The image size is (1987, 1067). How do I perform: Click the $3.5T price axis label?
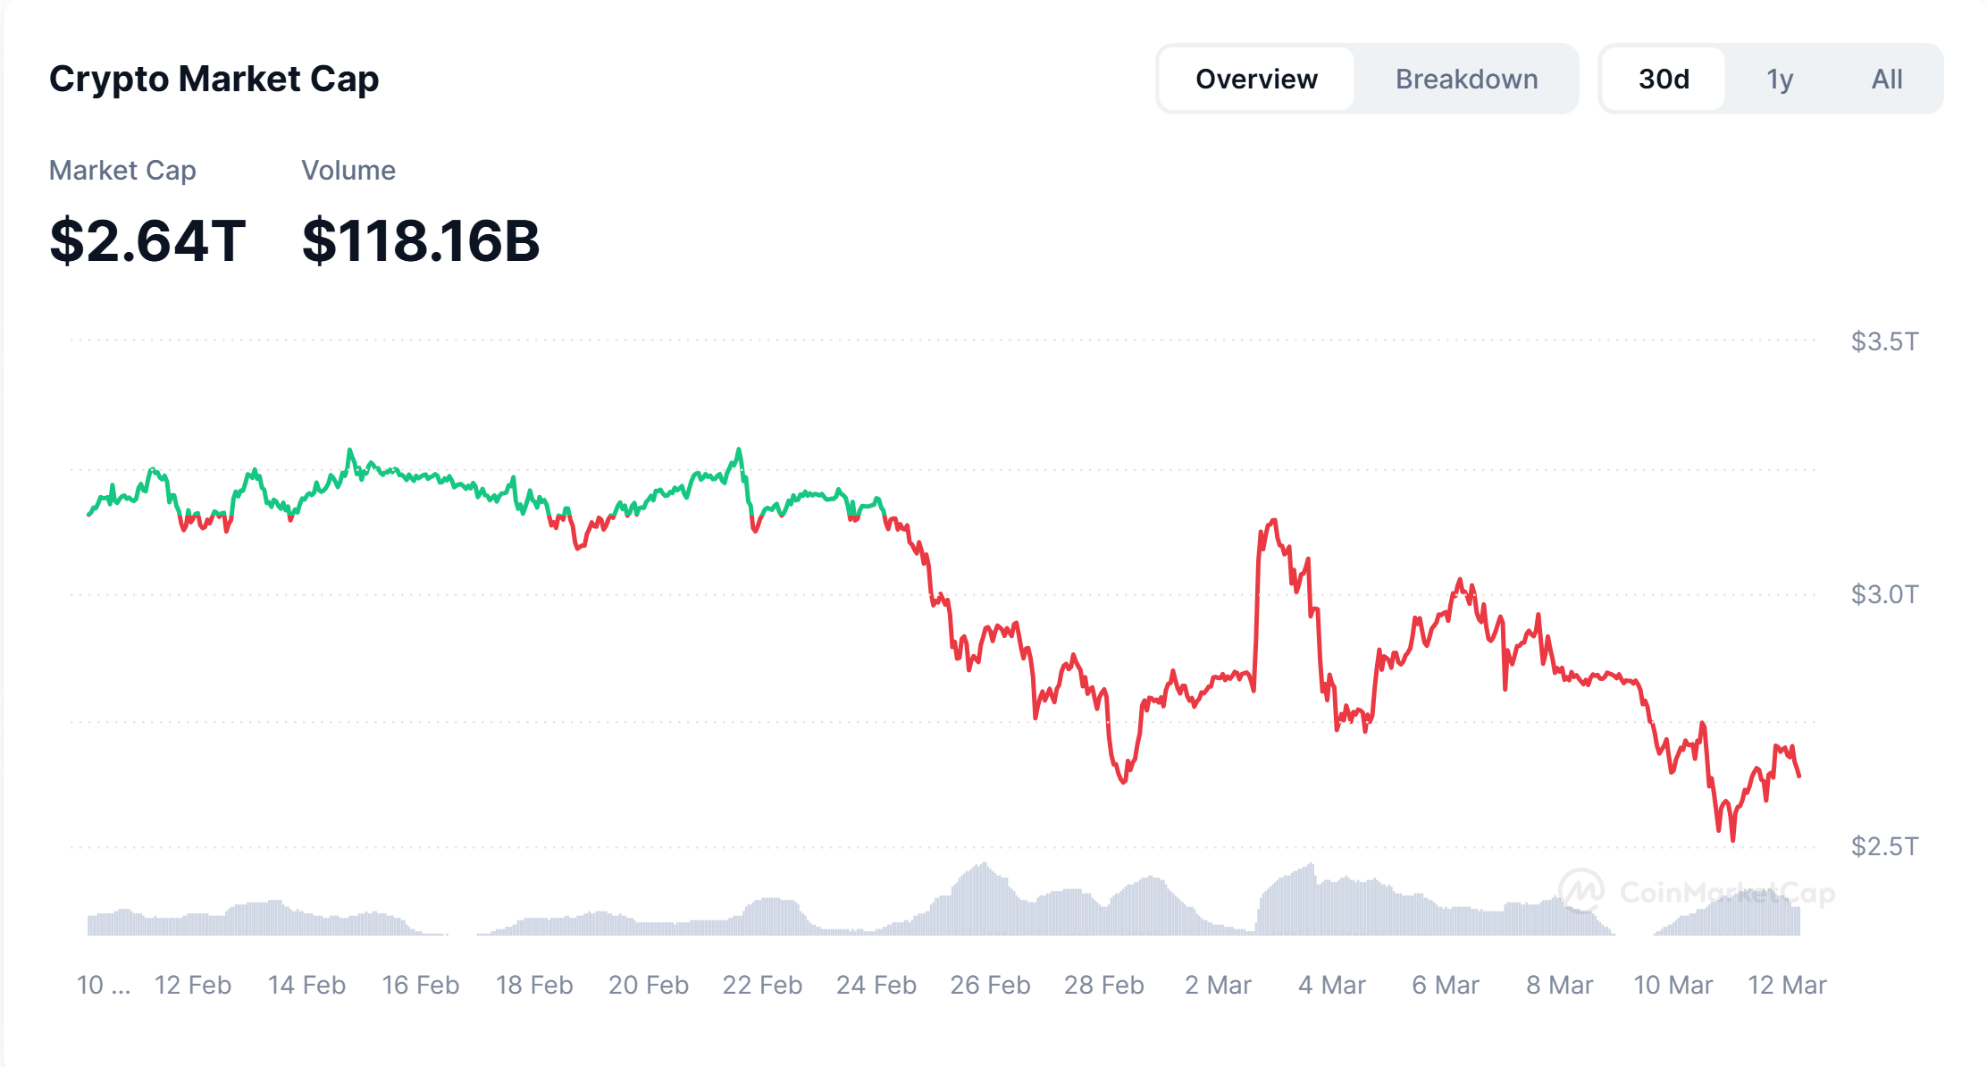1884,341
